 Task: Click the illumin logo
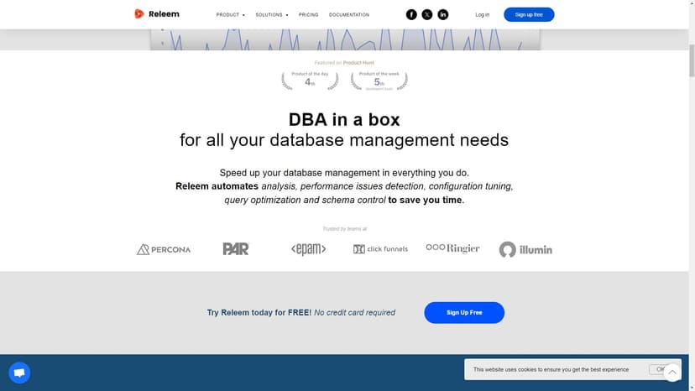click(x=525, y=249)
